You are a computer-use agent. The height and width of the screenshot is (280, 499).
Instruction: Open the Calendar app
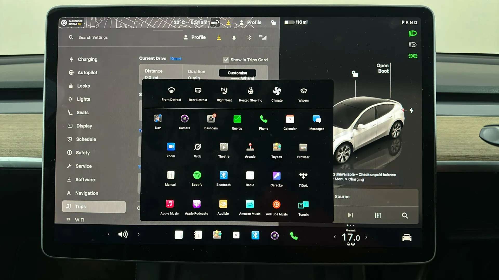[x=290, y=123]
